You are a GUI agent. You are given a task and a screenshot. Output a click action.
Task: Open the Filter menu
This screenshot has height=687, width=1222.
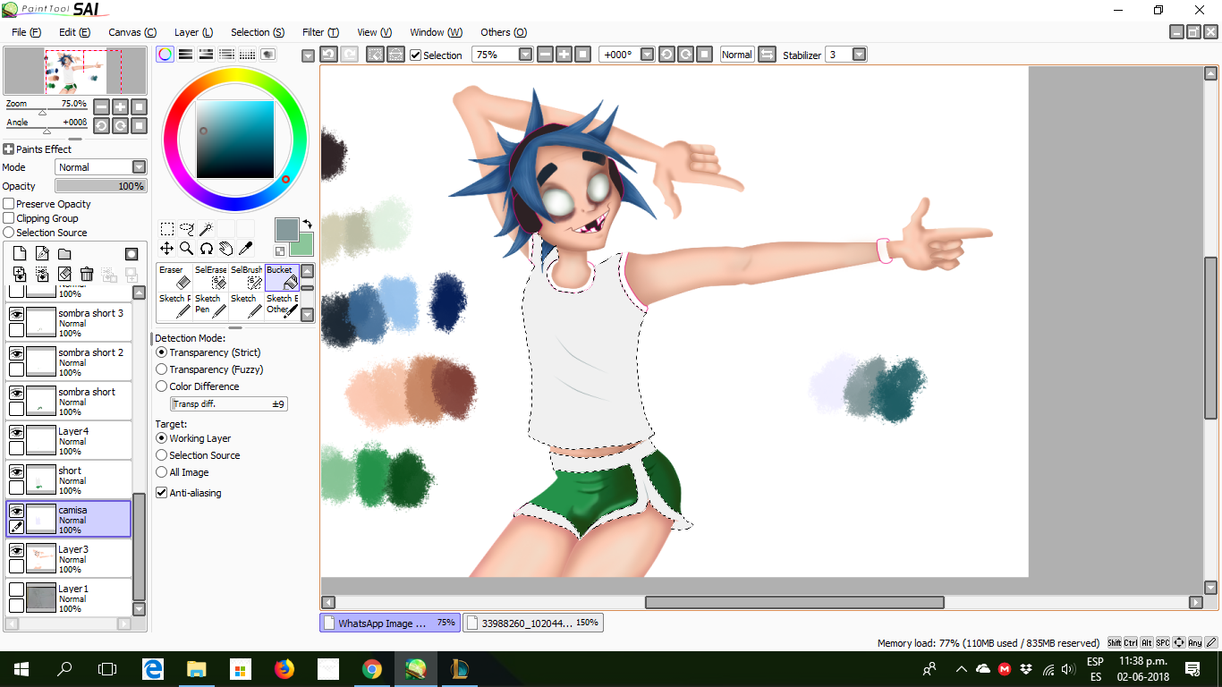[320, 32]
